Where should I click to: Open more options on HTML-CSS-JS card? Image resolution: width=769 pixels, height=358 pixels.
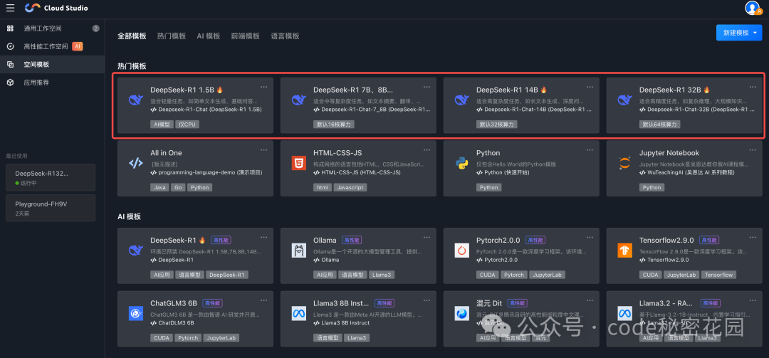(x=427, y=150)
